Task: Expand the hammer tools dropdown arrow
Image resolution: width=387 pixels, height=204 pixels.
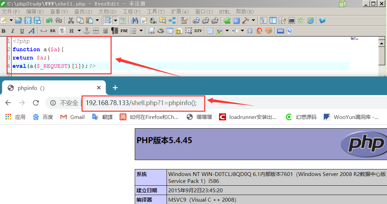Action: tap(253, 20)
